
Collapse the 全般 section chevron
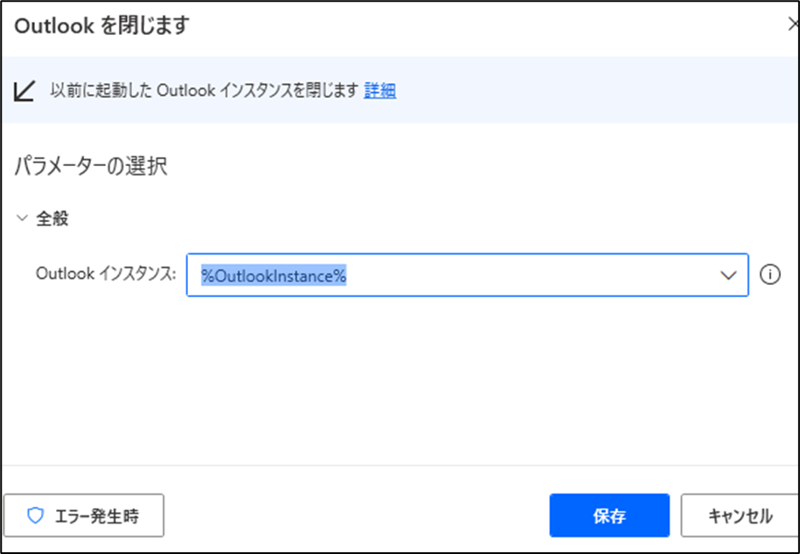[x=22, y=218]
